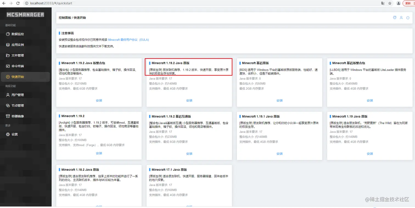Install Minecraft 基岩版整合包
Image resolution: width=415 pixels, height=208 pixels.
[370, 100]
